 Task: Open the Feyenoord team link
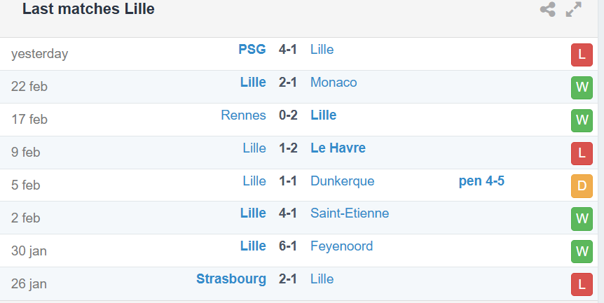point(342,246)
